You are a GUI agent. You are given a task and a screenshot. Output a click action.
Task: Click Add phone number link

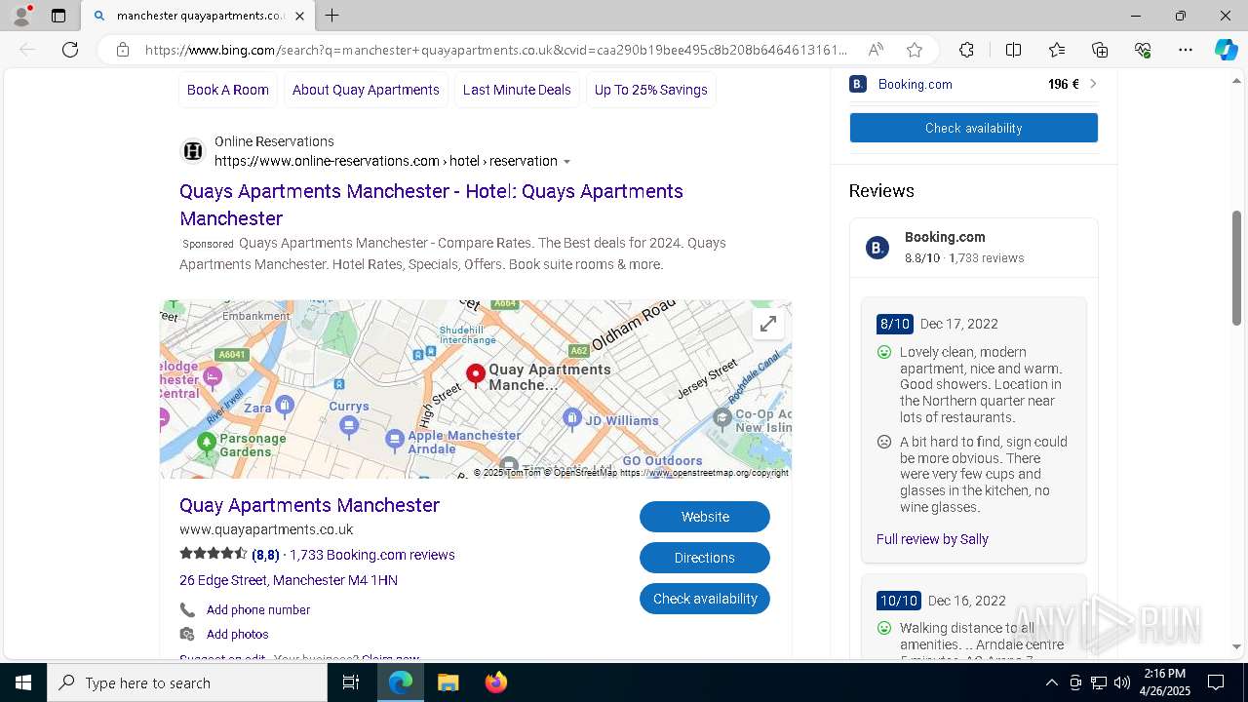coord(258,609)
